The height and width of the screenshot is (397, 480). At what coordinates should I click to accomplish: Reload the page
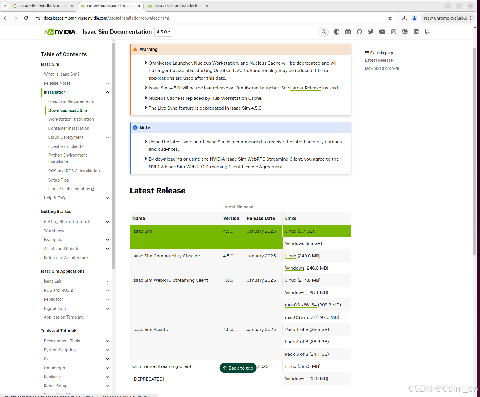click(x=26, y=18)
